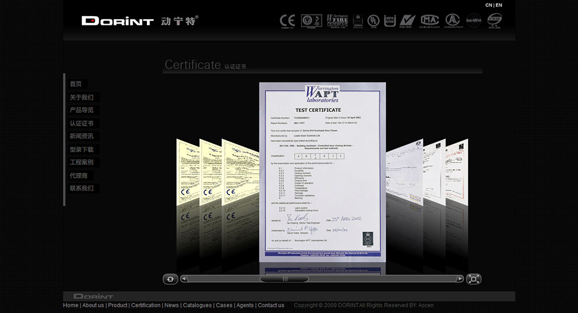Select the yellow CE certificate nearest the center

pyautogui.click(x=240, y=172)
